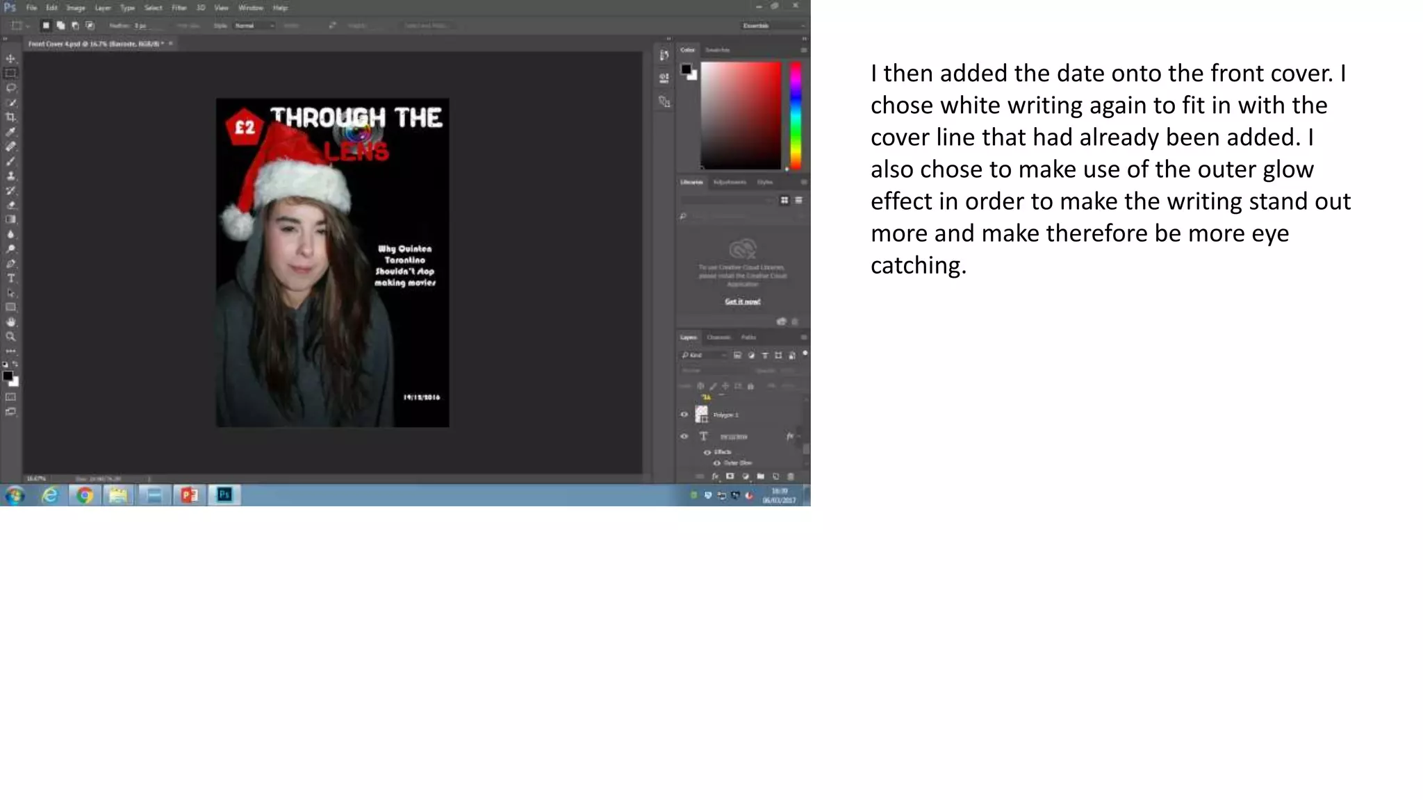Open the Libraries panel options menu
Image resolution: width=1423 pixels, height=800 pixels.
804,182
